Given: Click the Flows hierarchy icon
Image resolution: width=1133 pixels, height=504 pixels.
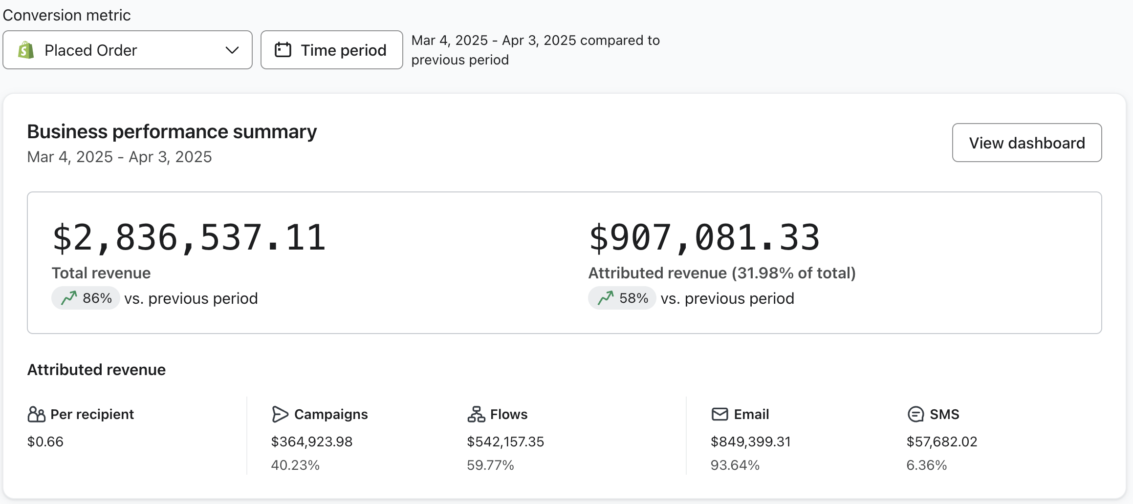Looking at the screenshot, I should click(x=476, y=414).
